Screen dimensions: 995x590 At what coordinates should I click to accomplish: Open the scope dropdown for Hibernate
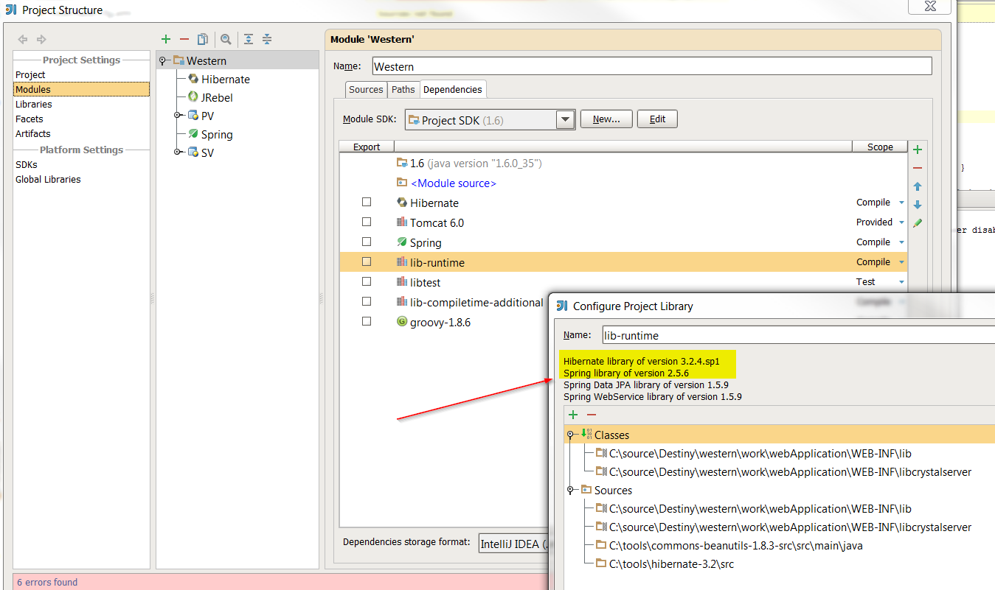(901, 203)
